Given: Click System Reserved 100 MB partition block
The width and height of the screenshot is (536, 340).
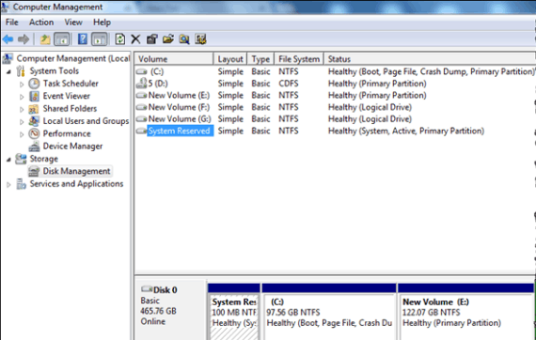Looking at the screenshot, I should pos(234,312).
